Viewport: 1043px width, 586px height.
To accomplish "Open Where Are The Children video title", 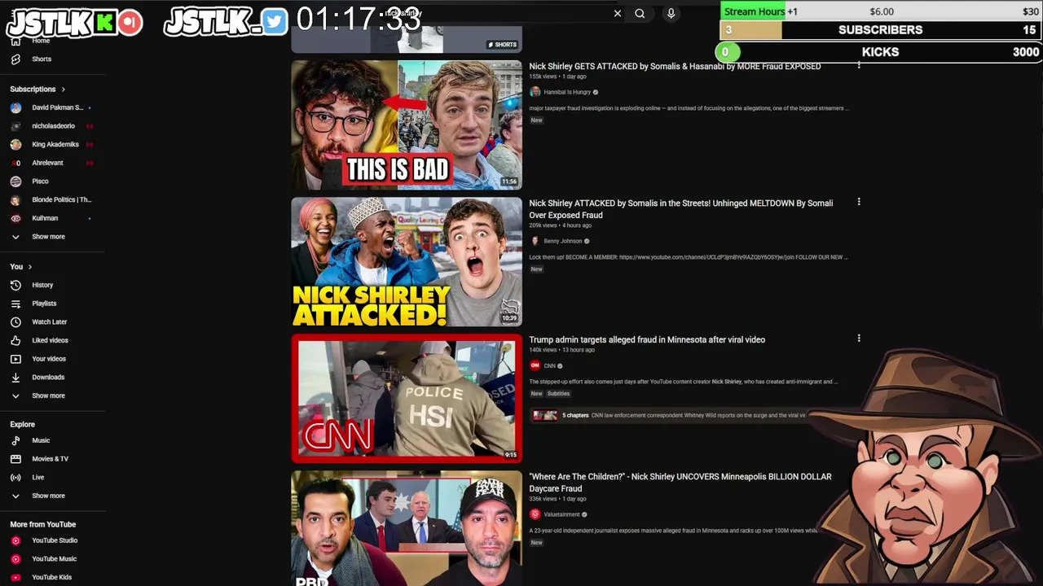I will click(680, 483).
